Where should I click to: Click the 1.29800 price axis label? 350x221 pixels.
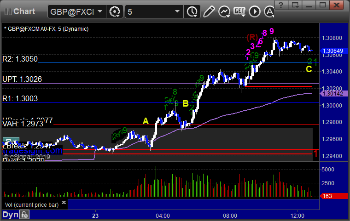click(332, 122)
